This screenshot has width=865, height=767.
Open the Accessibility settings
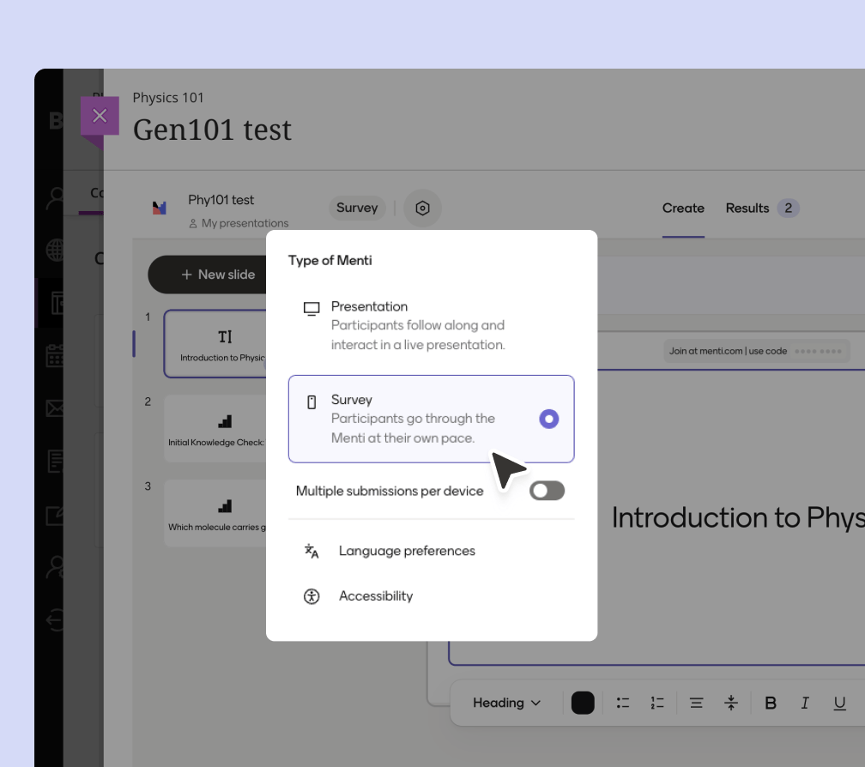(376, 595)
